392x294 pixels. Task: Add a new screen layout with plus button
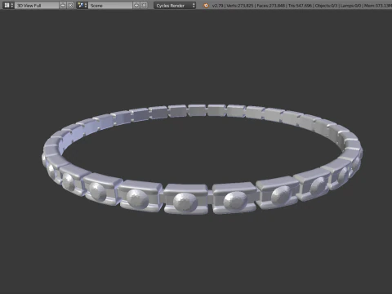pos(63,5)
